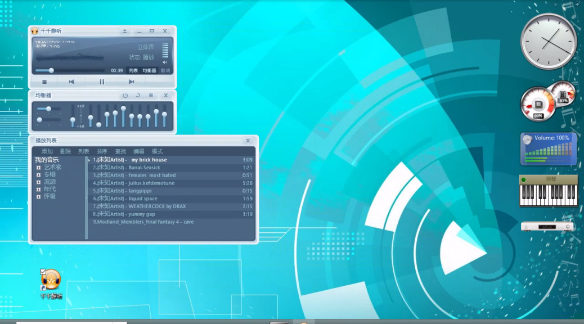Toggle the 列表 playlist panel button
Viewport: 584px width, 324px height.
click(133, 70)
